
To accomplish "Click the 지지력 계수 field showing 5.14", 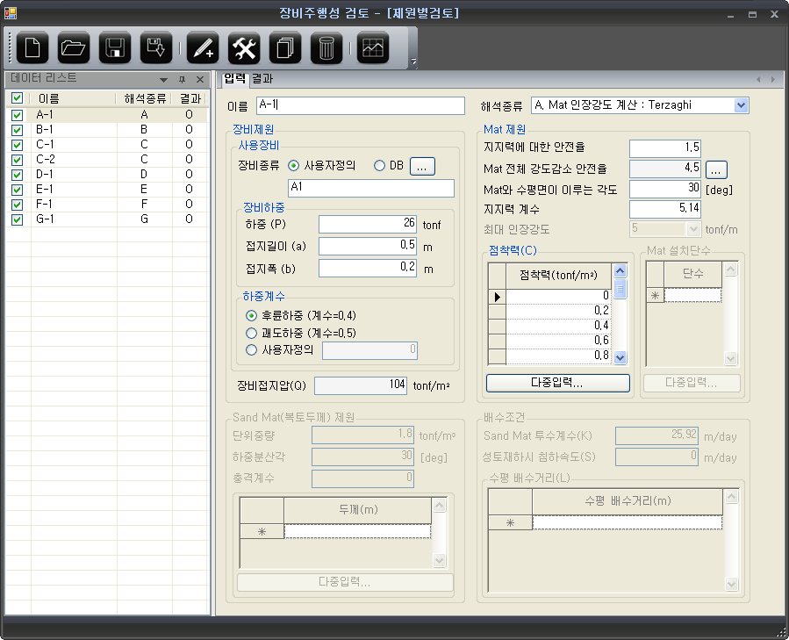I will click(665, 210).
